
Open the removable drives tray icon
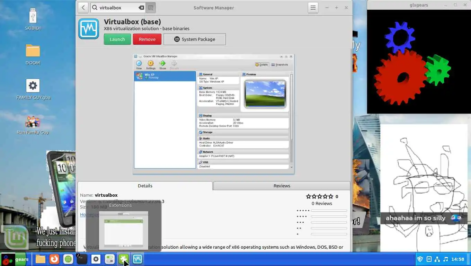(429, 259)
